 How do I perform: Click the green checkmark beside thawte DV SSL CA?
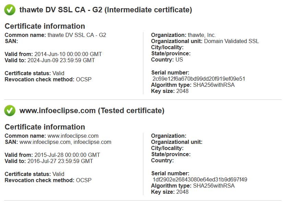pyautogui.click(x=10, y=10)
